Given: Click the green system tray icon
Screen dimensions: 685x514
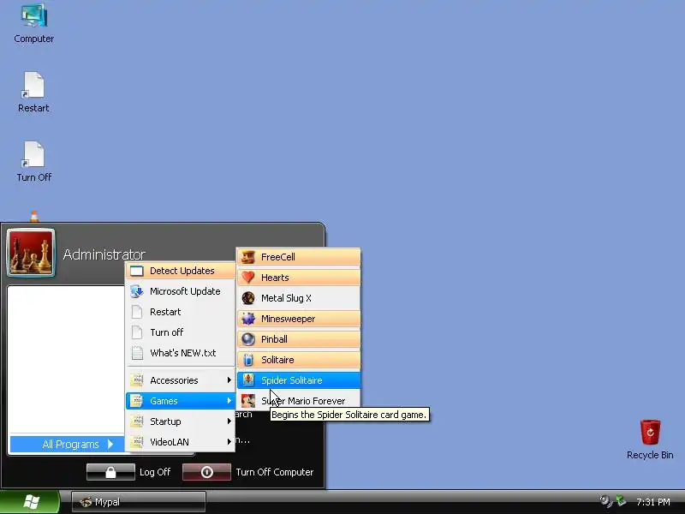Looking at the screenshot, I should click(x=622, y=500).
